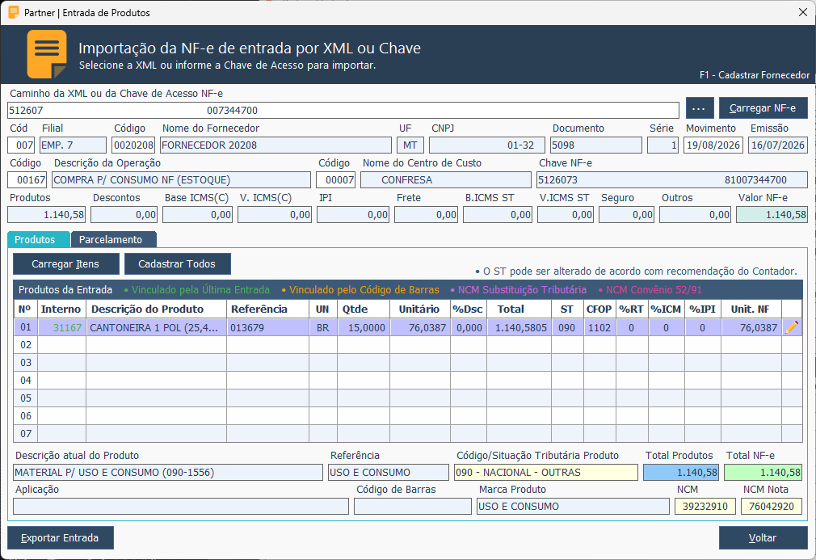Click the Descrição atual do Produto field
This screenshot has height=560, width=816.
pos(167,473)
